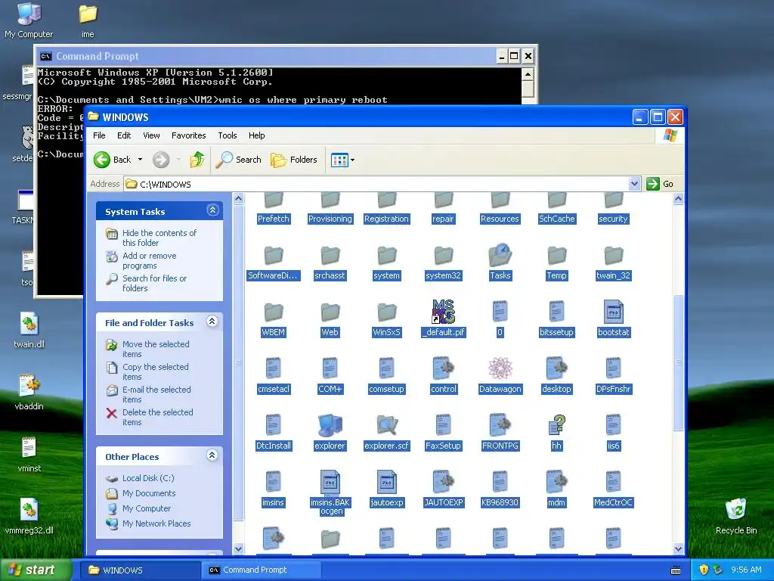Open the Views dropdown arrow
The width and height of the screenshot is (774, 581).
[352, 160]
